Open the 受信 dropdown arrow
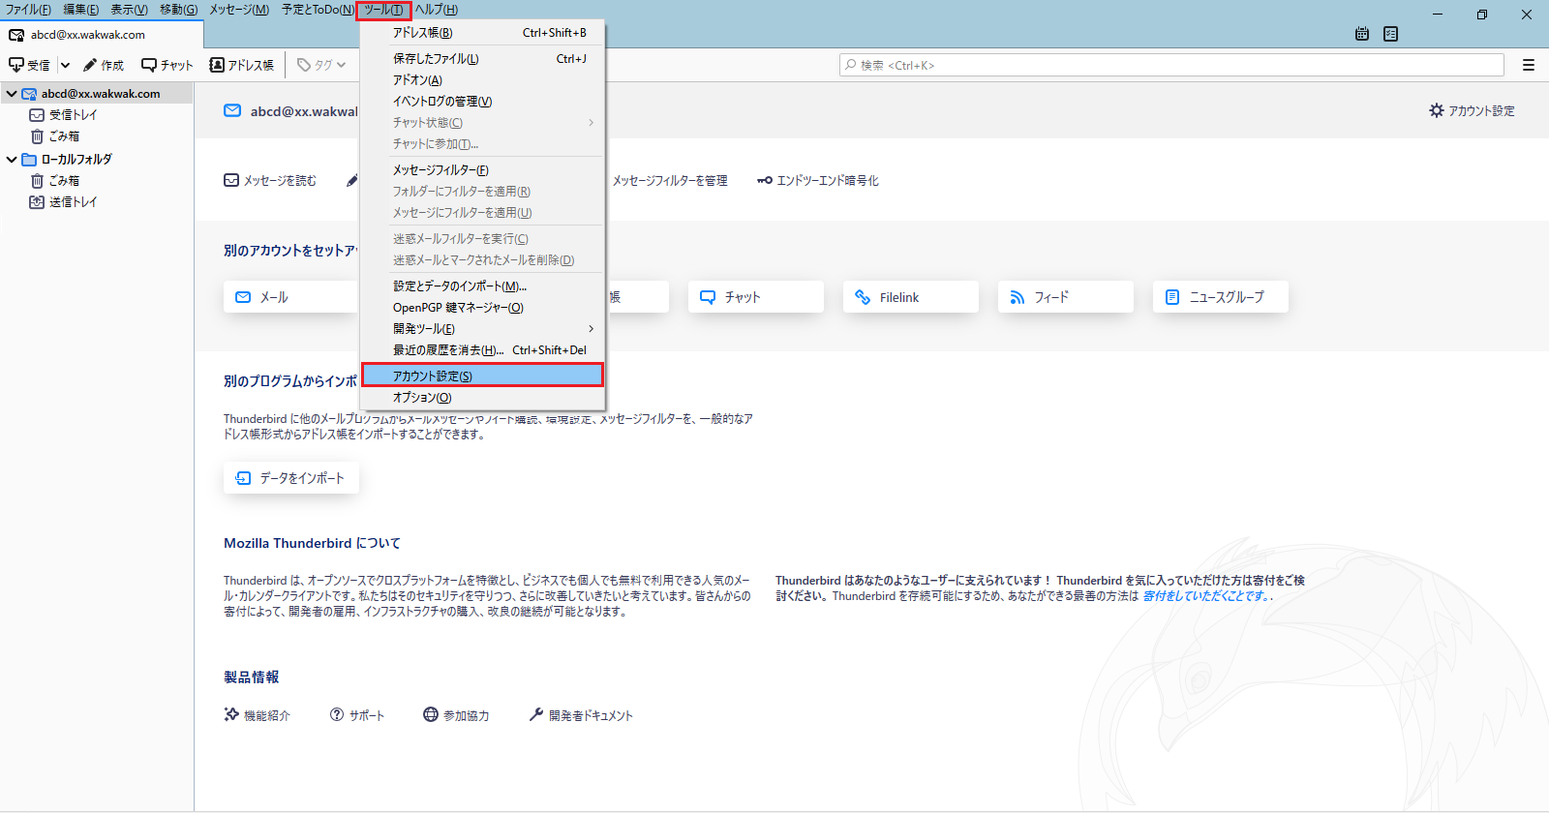This screenshot has height=813, width=1549. pyautogui.click(x=65, y=65)
